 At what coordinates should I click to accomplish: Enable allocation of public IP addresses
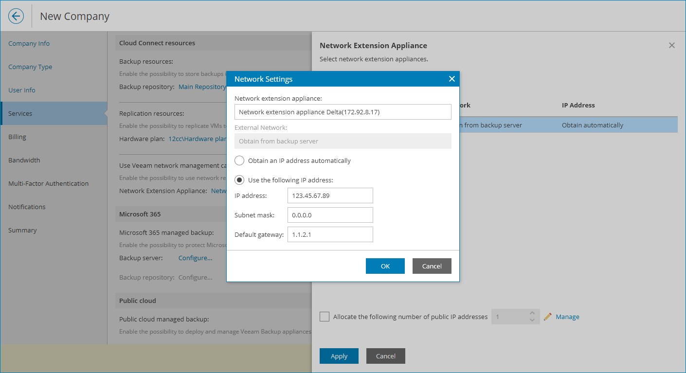[325, 317]
